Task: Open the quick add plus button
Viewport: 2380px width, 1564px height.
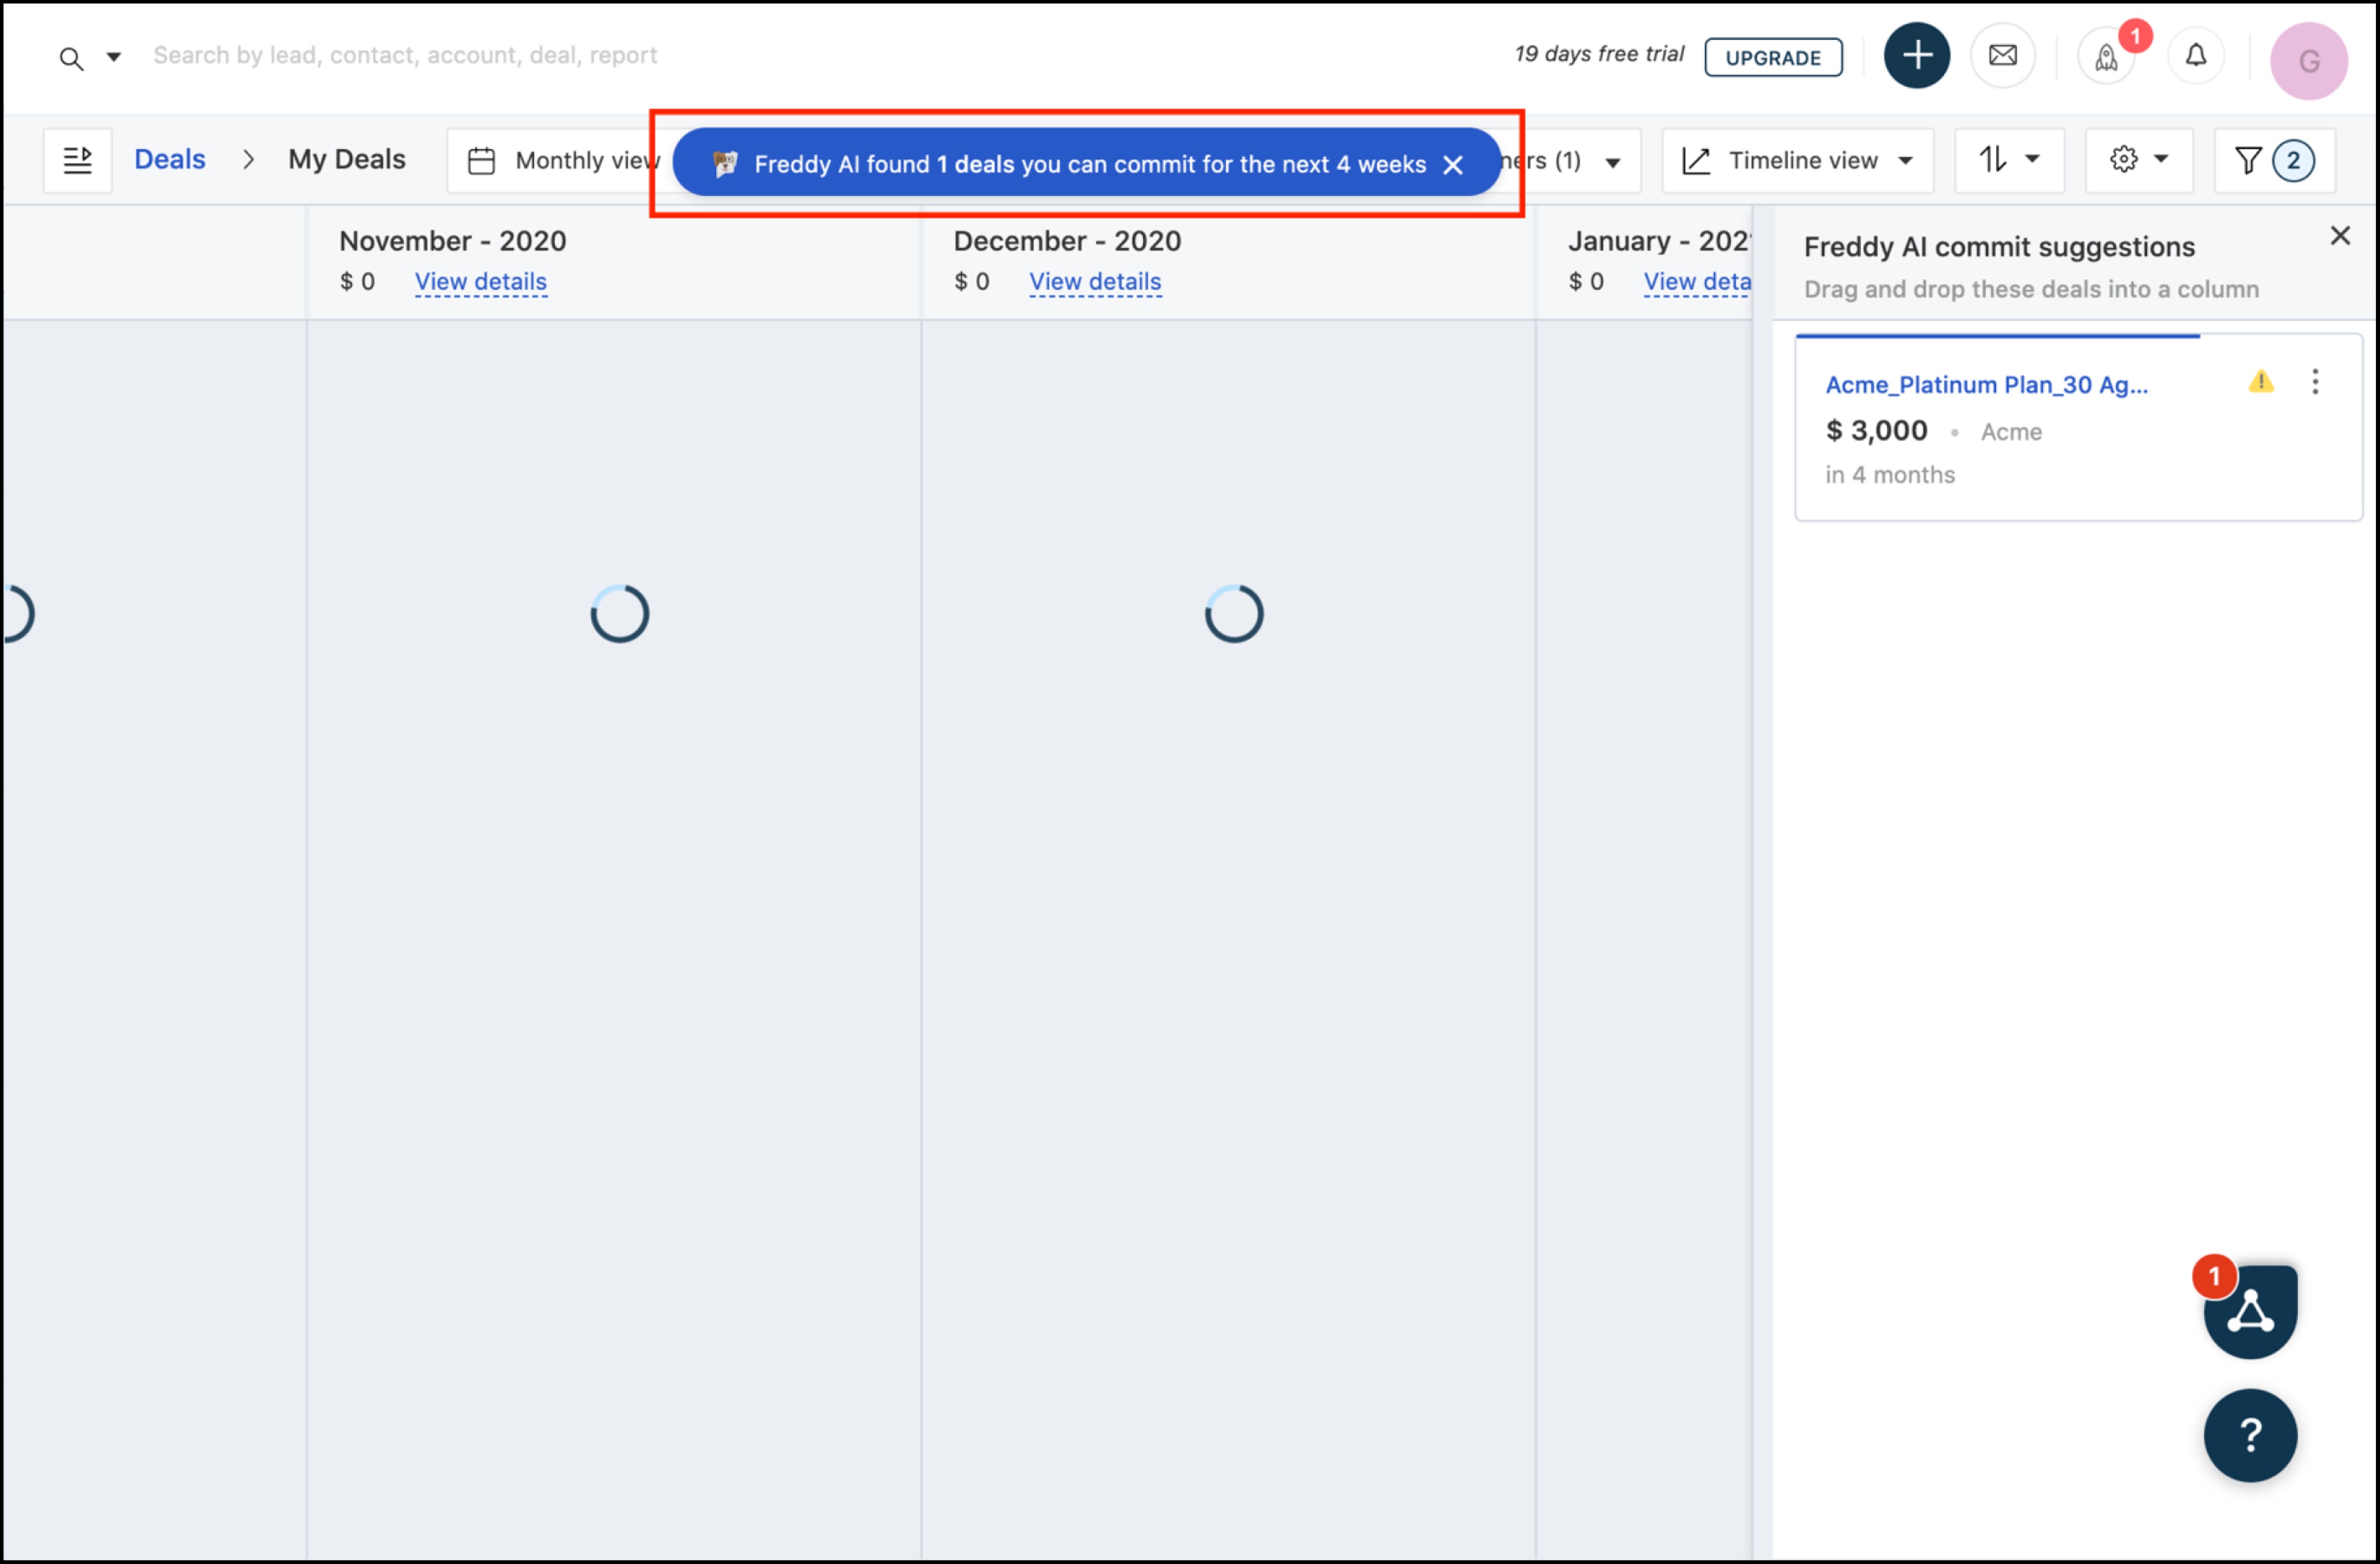Action: [1916, 55]
